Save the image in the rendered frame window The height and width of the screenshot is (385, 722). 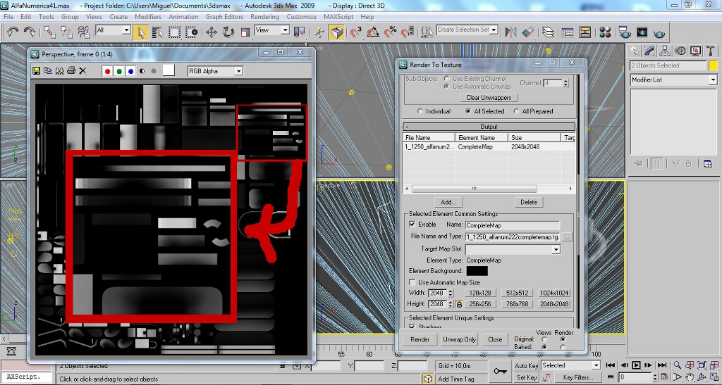(x=37, y=70)
